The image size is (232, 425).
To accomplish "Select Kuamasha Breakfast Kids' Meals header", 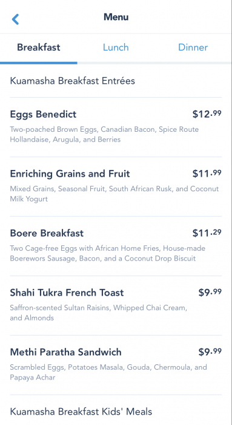I will [x=81, y=412].
